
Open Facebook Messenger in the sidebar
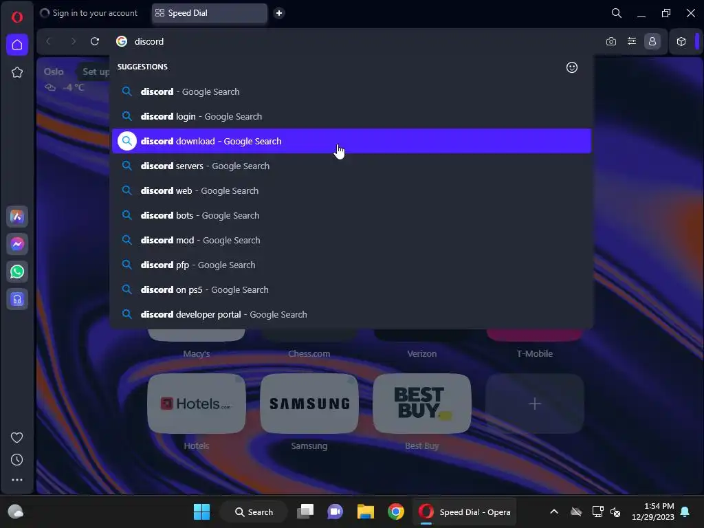tap(17, 244)
